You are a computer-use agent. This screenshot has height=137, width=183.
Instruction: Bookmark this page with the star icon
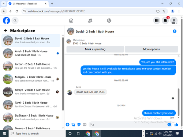[x=164, y=11]
